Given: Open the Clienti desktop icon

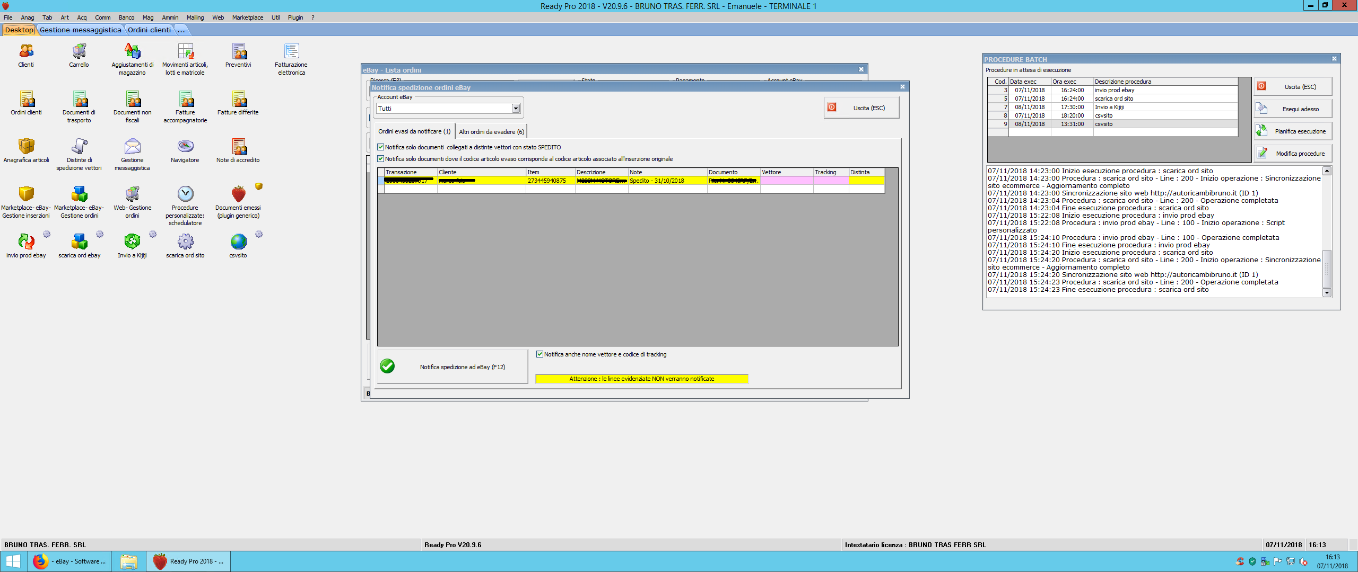Looking at the screenshot, I should [26, 52].
